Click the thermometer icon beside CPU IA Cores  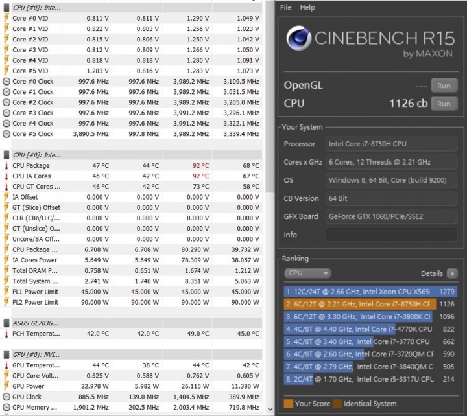point(6,176)
